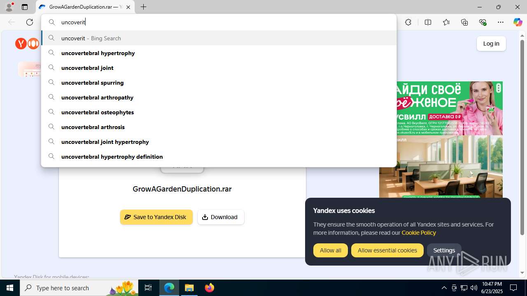Choose 'uncovertebral spurring' suggestion
Image resolution: width=527 pixels, height=296 pixels.
click(219, 83)
